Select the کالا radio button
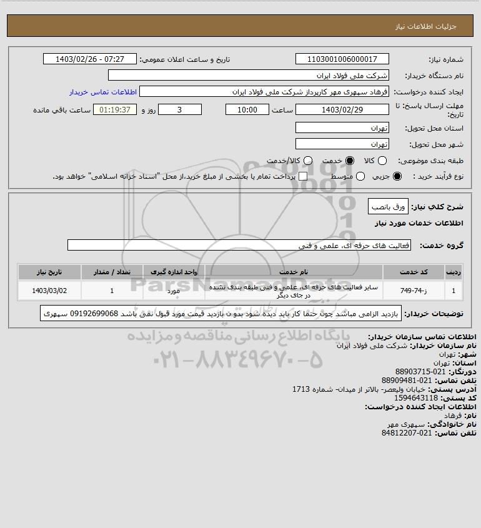 382,161
